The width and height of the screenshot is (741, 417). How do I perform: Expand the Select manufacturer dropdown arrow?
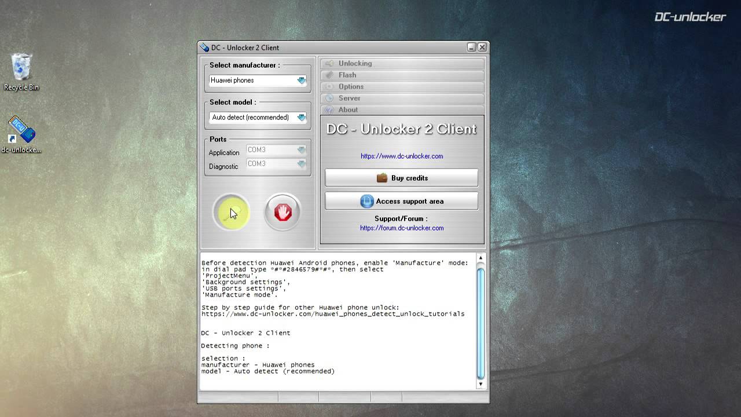click(x=302, y=81)
